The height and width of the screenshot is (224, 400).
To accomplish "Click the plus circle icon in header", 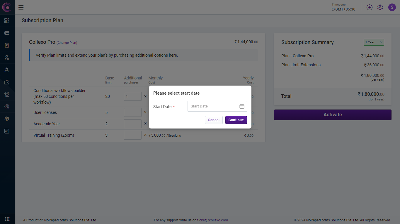I will 370,8.
